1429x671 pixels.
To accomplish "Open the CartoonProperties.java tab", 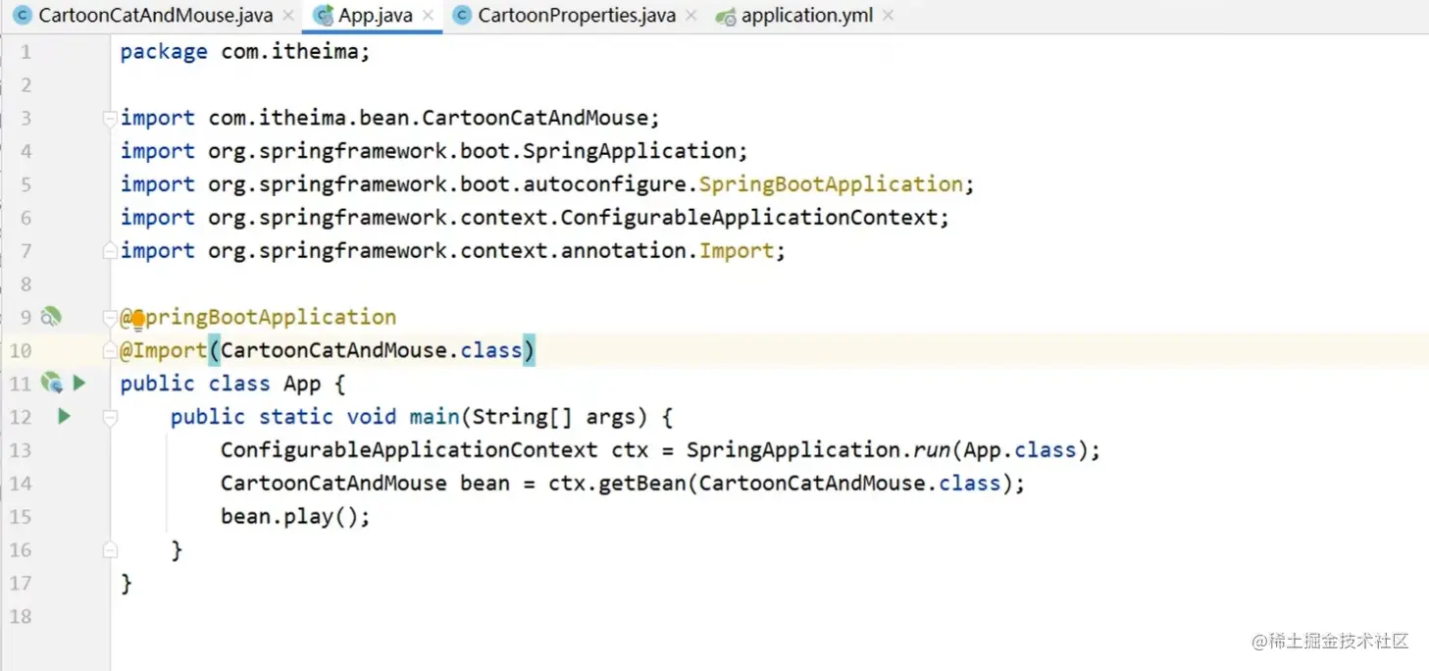I will (x=577, y=16).
